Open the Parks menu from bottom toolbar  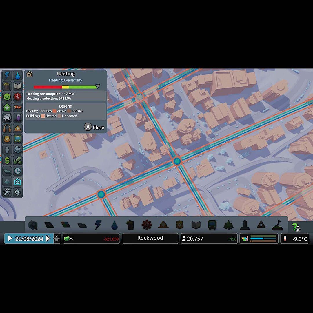pos(228,225)
